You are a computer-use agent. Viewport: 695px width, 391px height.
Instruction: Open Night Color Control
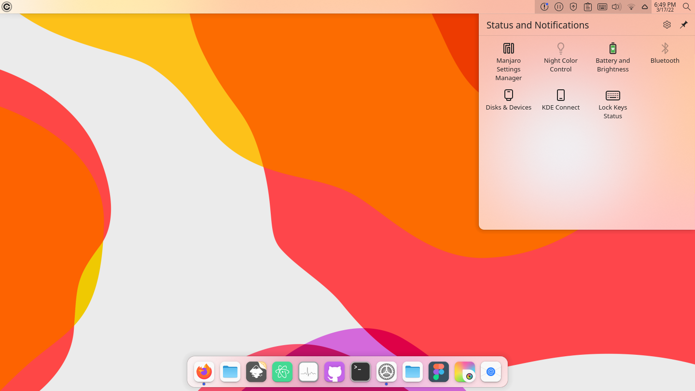561,58
